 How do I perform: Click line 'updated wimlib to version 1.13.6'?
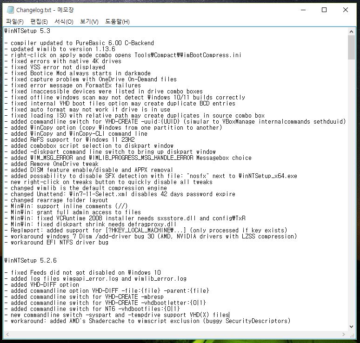tap(60, 49)
